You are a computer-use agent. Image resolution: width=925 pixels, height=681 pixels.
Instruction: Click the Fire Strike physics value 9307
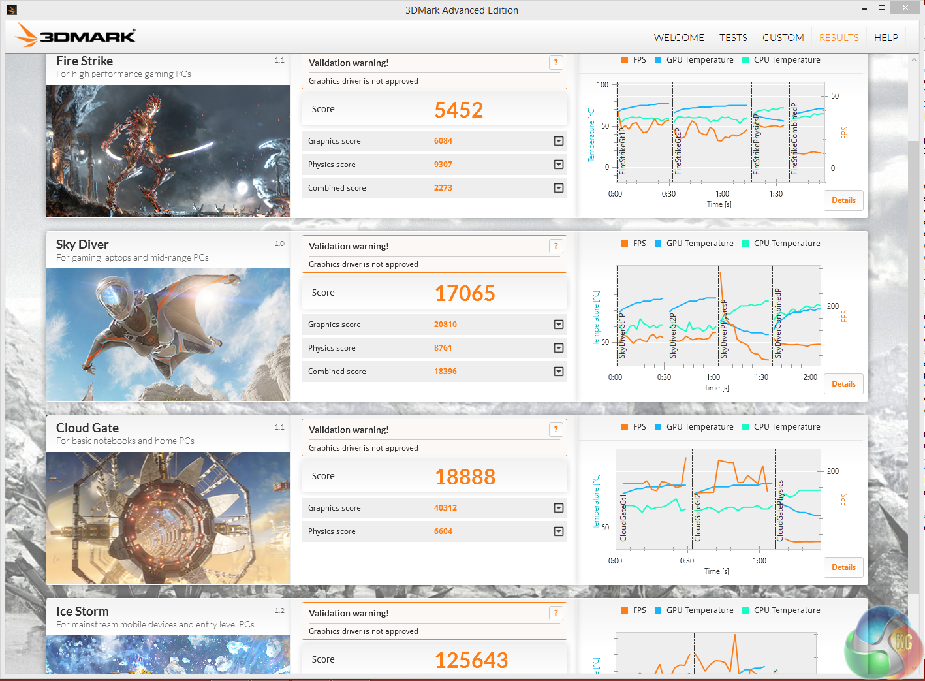[443, 165]
